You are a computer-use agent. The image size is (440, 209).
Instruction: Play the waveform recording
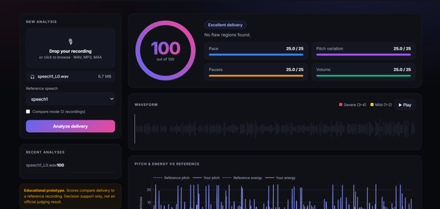pyautogui.click(x=405, y=105)
